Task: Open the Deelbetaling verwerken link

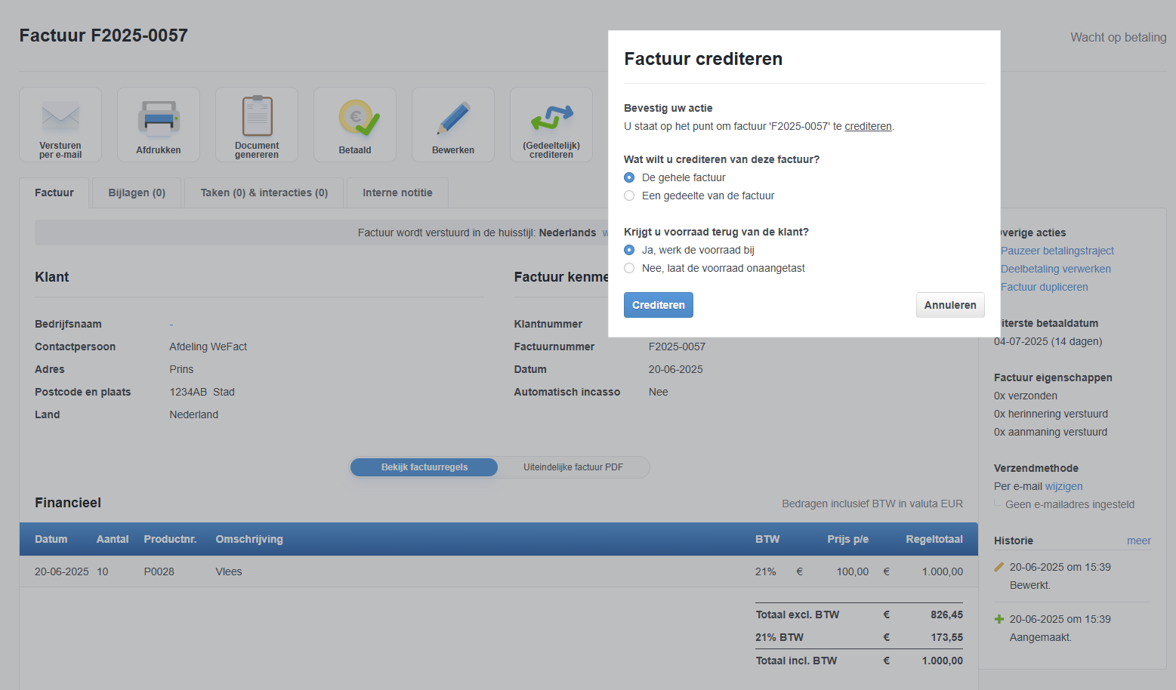Action: pos(1055,269)
